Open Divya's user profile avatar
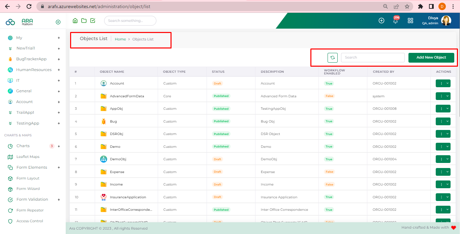This screenshot has width=460, height=234. (446, 21)
